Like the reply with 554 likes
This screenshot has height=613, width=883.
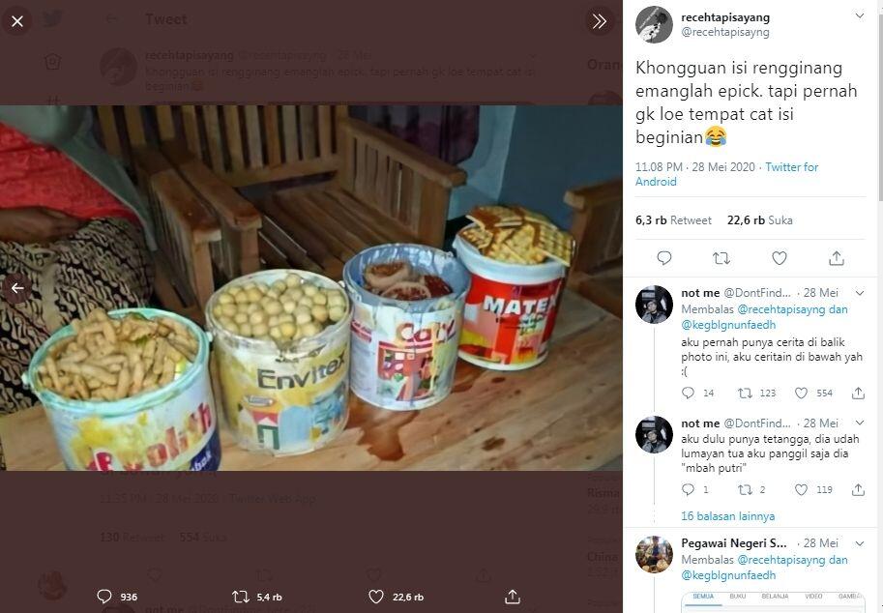(801, 393)
